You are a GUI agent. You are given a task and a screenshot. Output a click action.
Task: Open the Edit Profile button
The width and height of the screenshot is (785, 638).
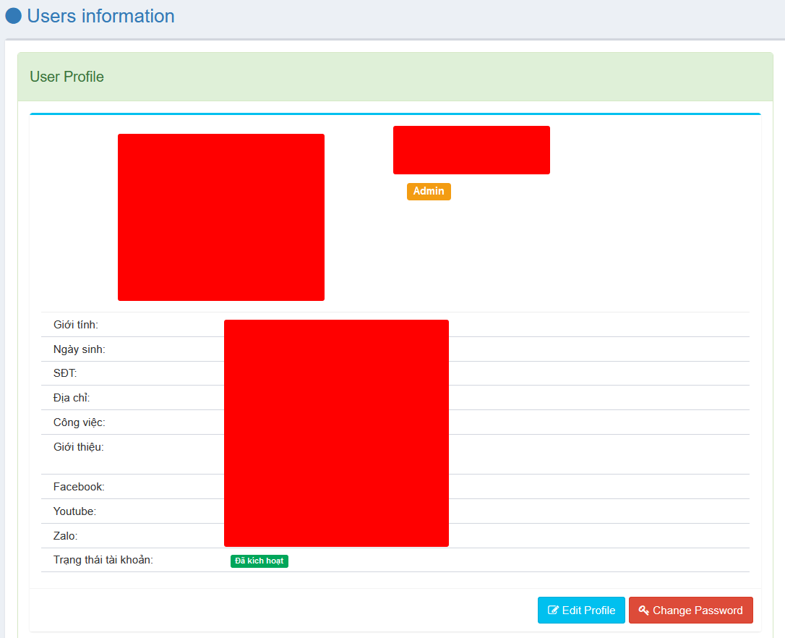(581, 610)
